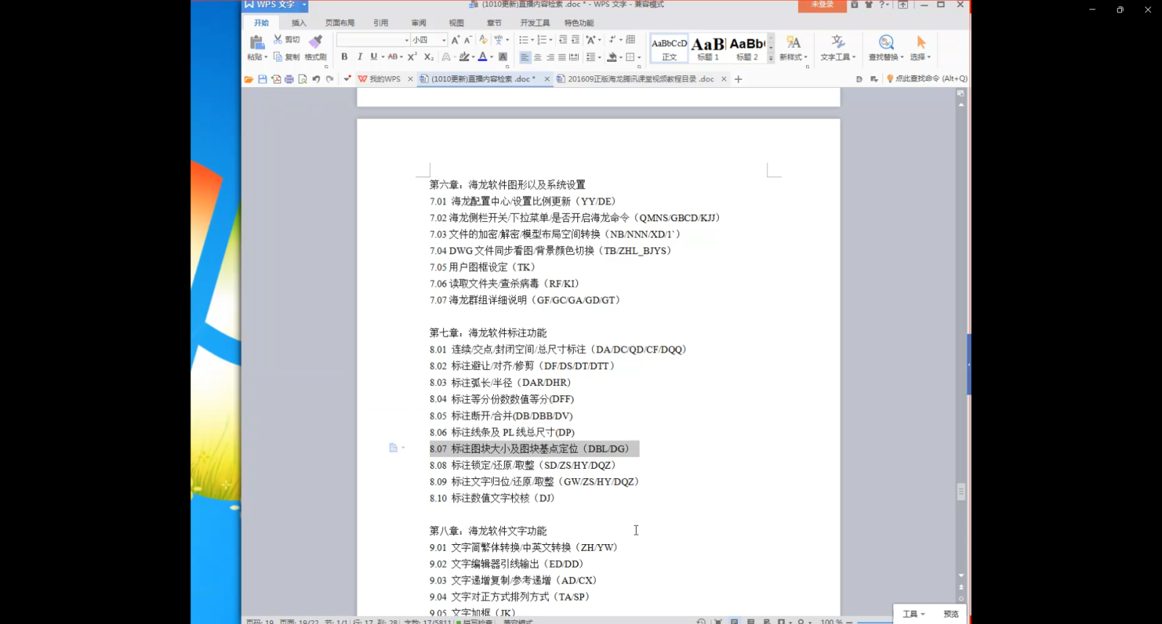The height and width of the screenshot is (624, 1162).
Task: Apply the 标题 1 heading style
Action: pos(707,48)
